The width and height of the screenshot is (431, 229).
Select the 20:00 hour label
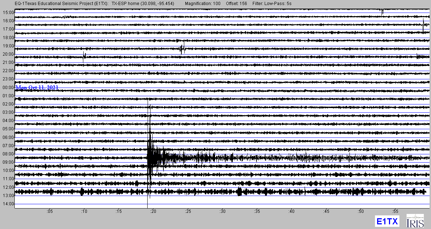[x=8, y=54]
